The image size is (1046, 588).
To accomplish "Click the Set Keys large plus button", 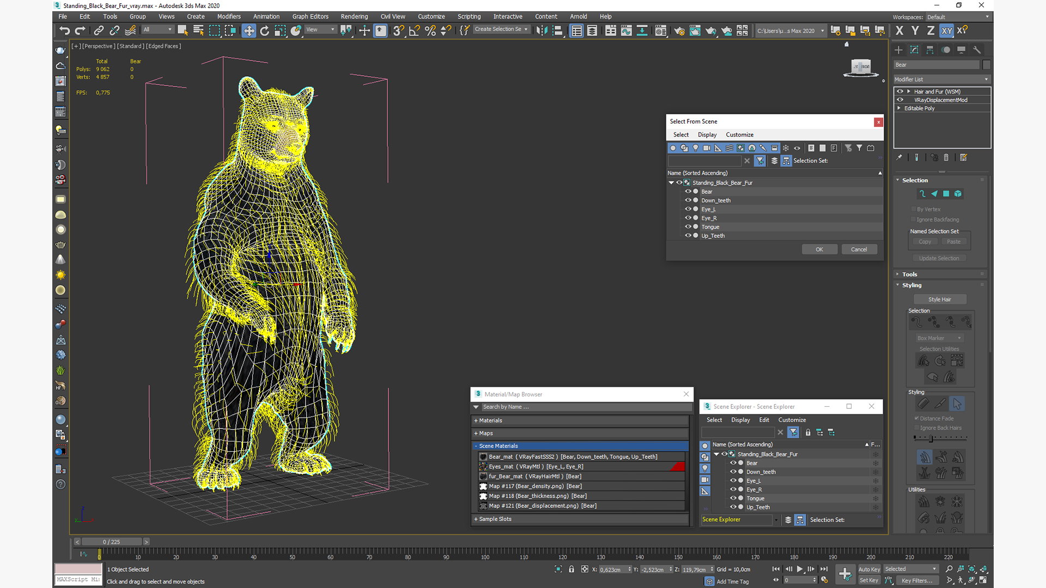I will click(845, 574).
